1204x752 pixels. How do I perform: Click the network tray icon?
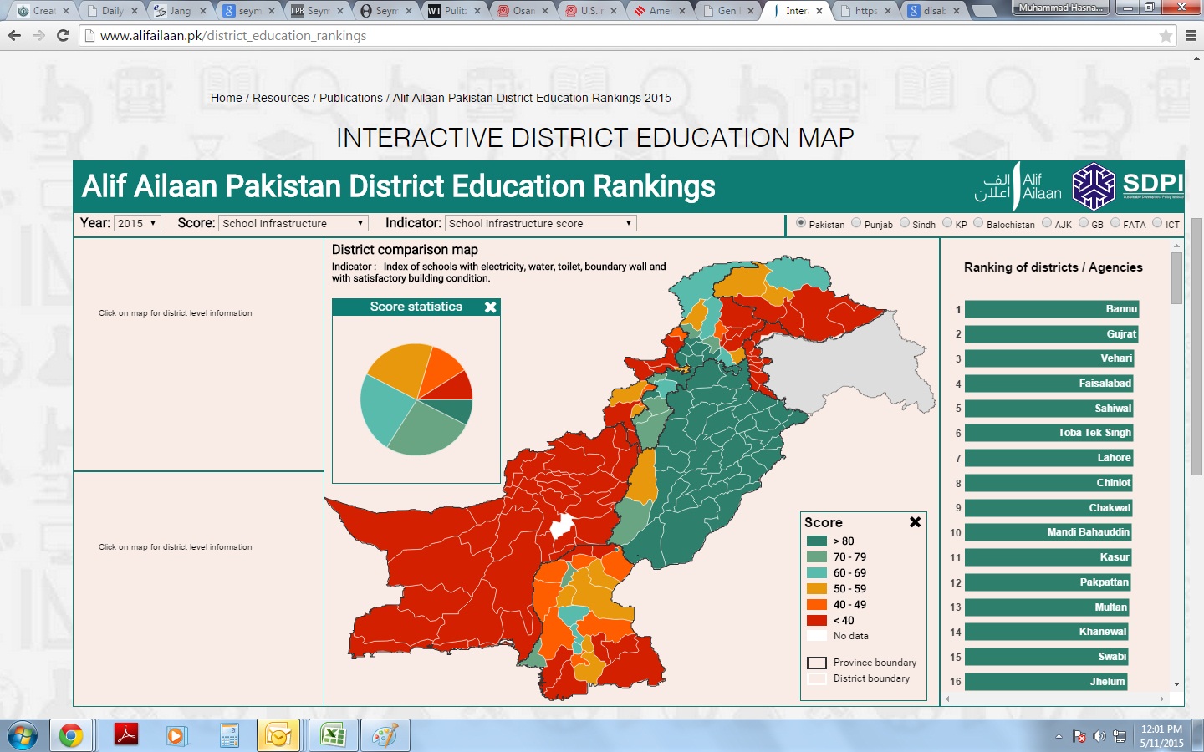point(1119,737)
